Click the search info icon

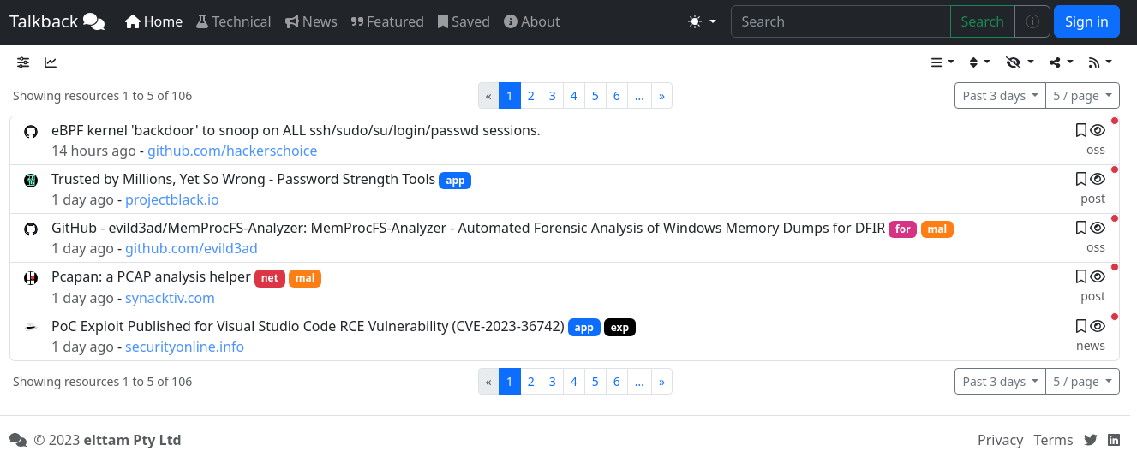[x=1032, y=21]
